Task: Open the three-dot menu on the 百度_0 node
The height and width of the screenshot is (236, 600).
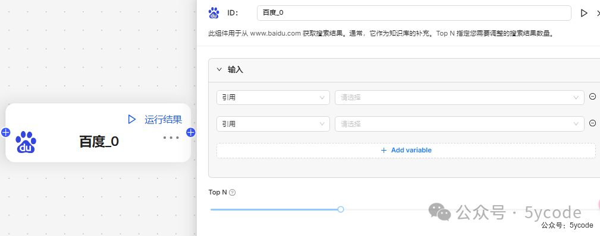Action: point(171,138)
